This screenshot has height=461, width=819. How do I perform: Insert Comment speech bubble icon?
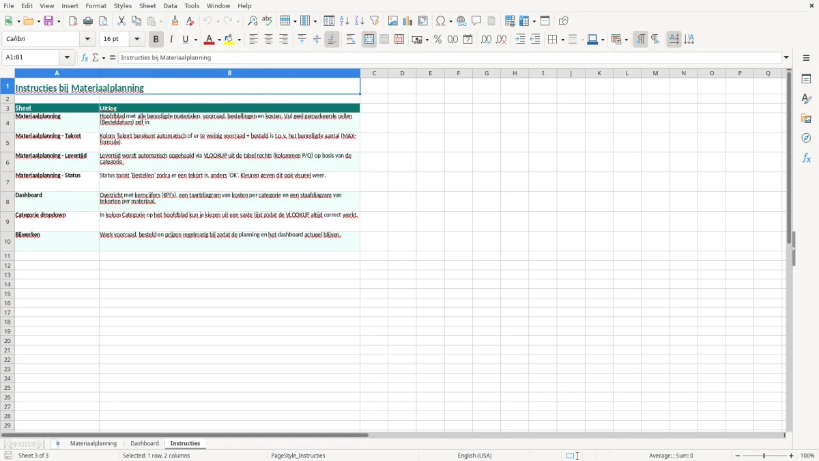tap(476, 21)
